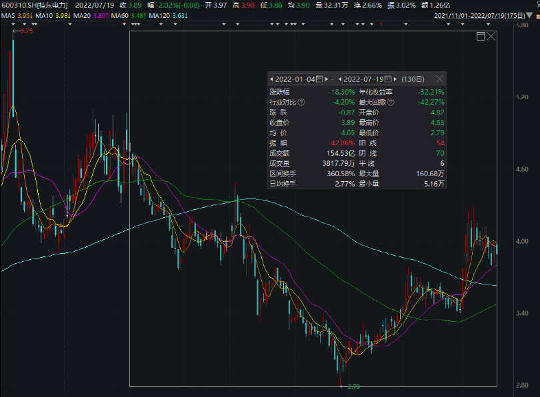Maximize the selected range box via square icon
This screenshot has height=397, width=540.
pos(481,37)
